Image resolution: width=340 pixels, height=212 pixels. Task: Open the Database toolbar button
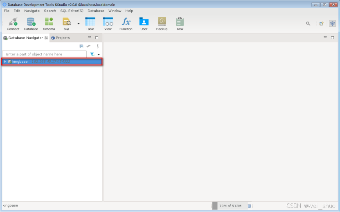point(31,24)
